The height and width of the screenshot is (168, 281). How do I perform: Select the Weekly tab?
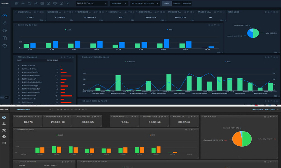tap(177, 3)
